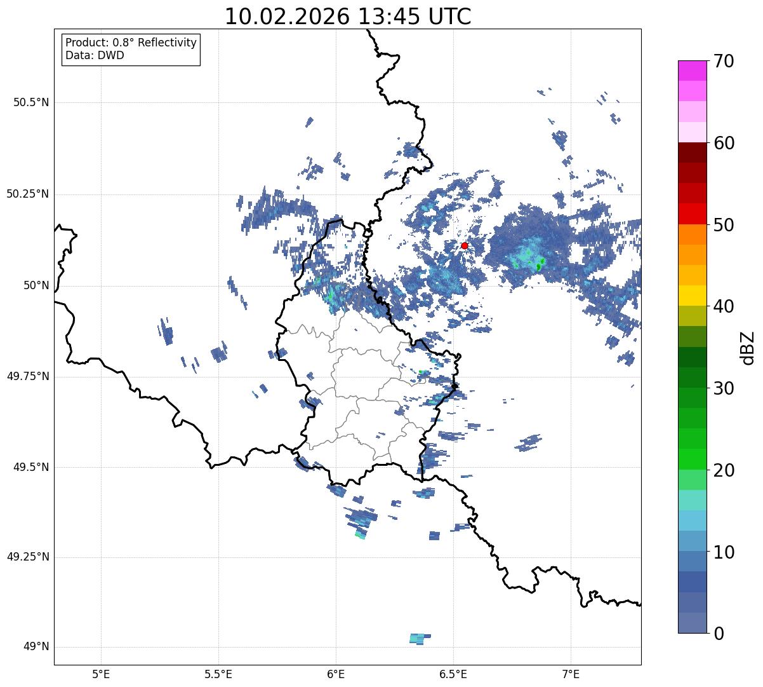Click the 6.5°E longitude label

pyautogui.click(x=453, y=674)
